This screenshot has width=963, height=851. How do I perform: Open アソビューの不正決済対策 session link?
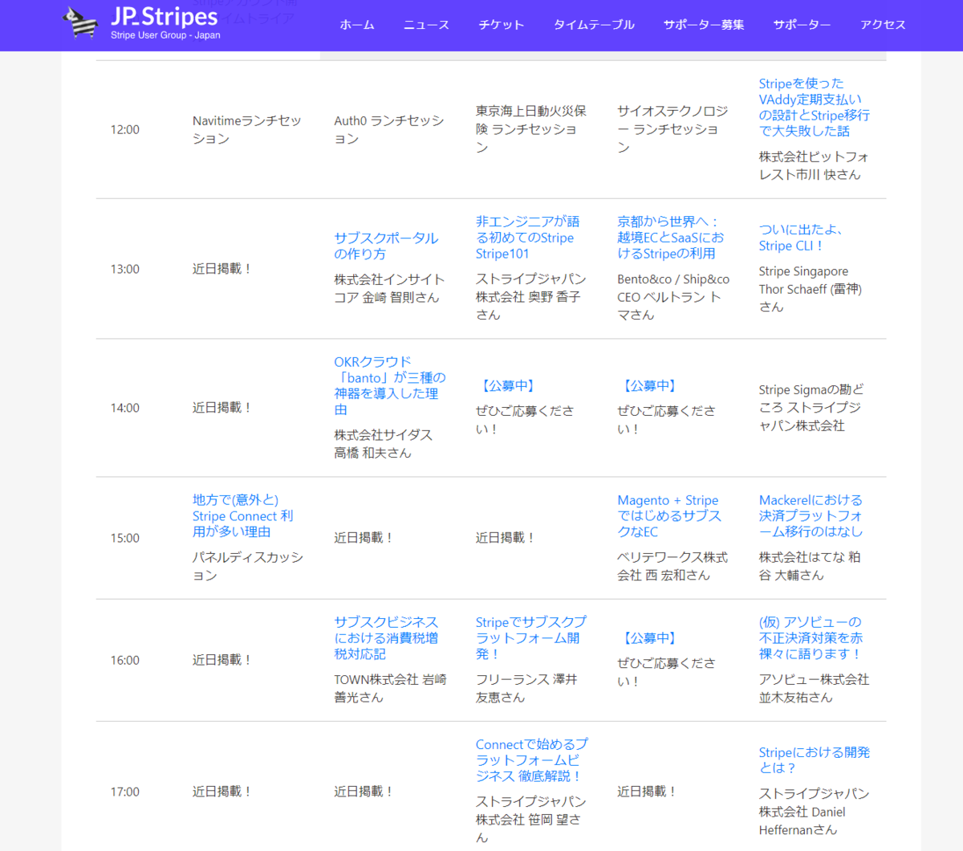tap(811, 638)
